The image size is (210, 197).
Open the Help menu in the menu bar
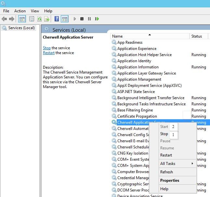[x=48, y=11]
